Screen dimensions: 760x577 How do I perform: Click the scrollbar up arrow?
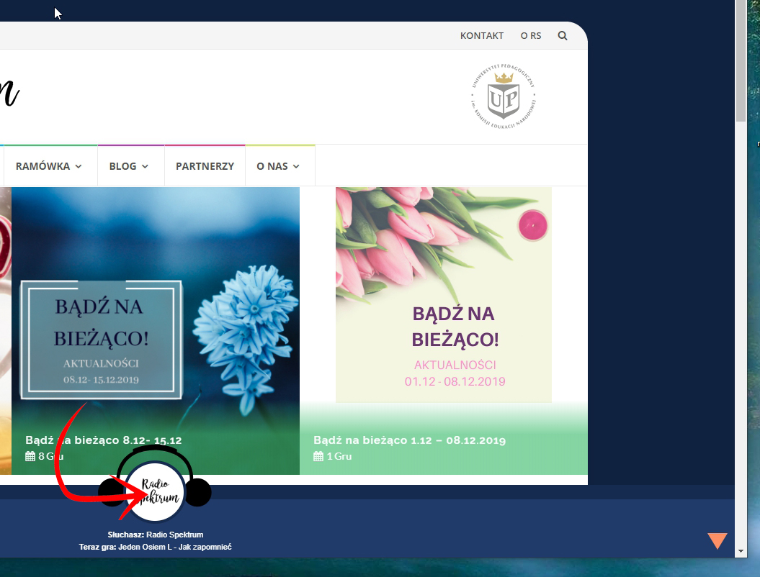pyautogui.click(x=741, y=6)
